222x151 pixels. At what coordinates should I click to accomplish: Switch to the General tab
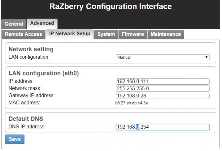[x=14, y=24]
